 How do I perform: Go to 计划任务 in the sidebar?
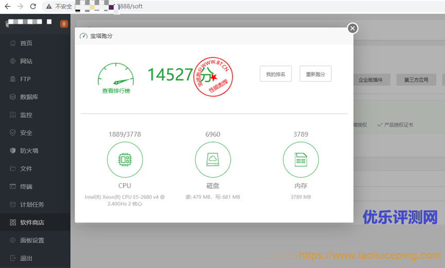click(x=35, y=204)
